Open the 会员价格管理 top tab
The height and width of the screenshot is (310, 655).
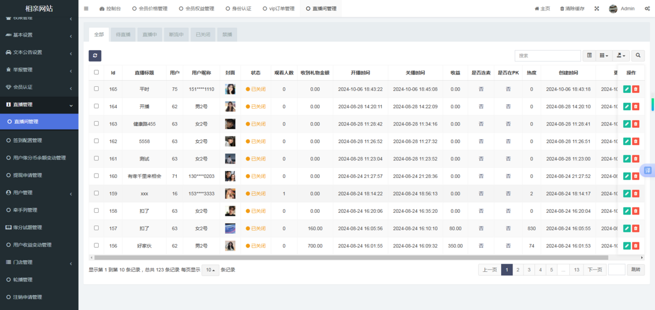[x=150, y=9]
